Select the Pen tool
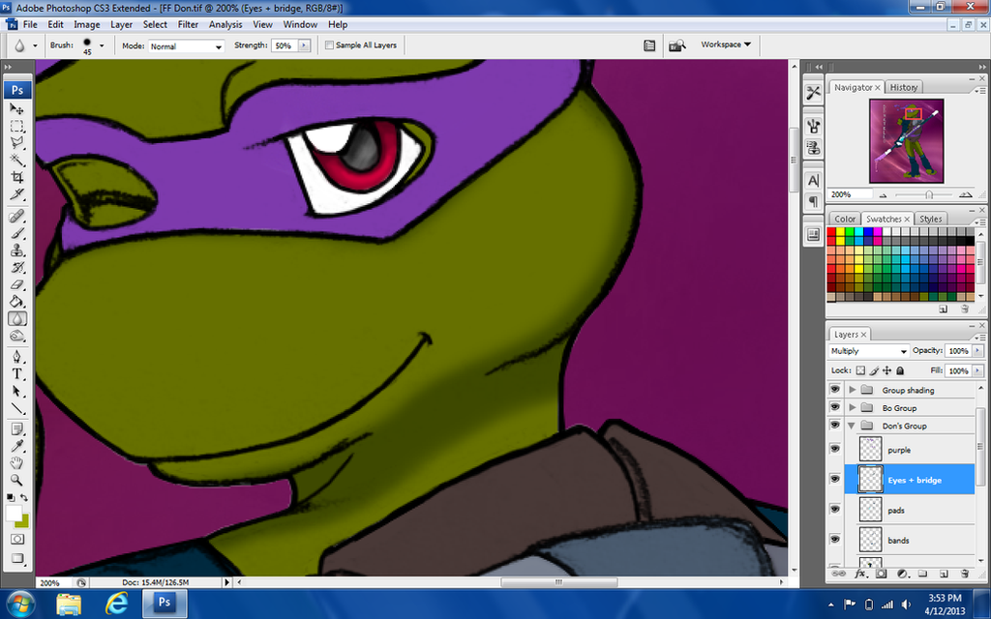This screenshot has width=991, height=619. pyautogui.click(x=17, y=358)
